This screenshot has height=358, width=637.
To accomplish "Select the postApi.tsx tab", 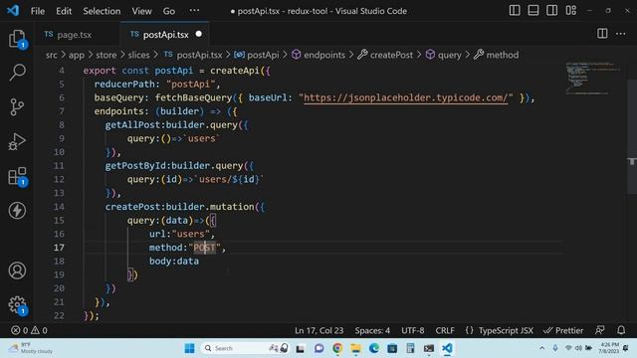I will [165, 35].
